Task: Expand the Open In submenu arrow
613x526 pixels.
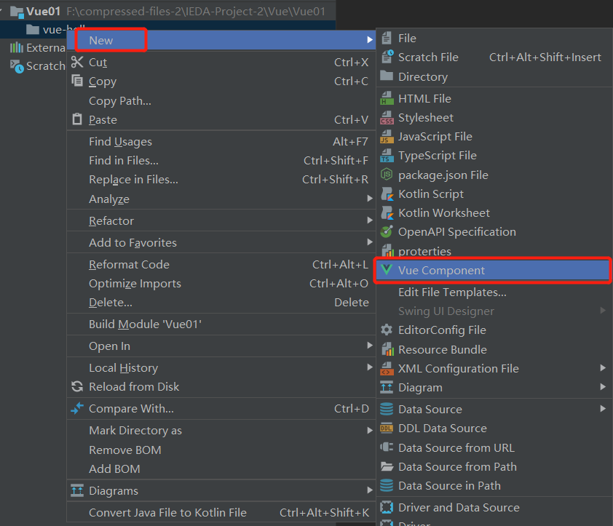Action: 370,346
